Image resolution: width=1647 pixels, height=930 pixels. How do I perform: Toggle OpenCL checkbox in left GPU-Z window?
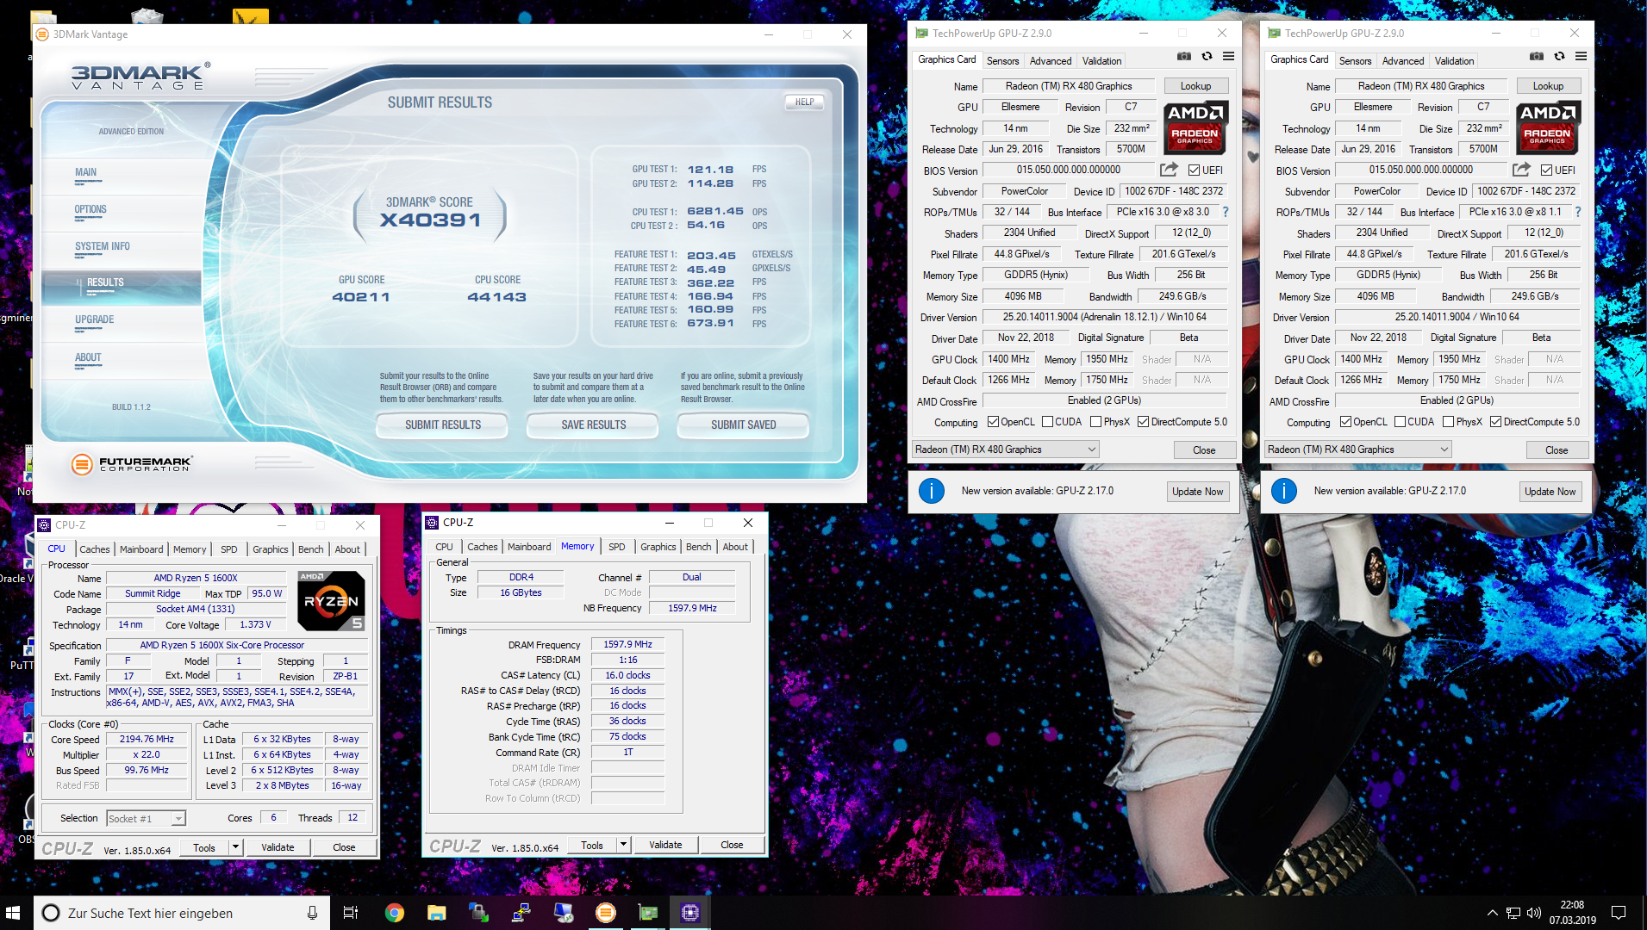pyautogui.click(x=993, y=422)
